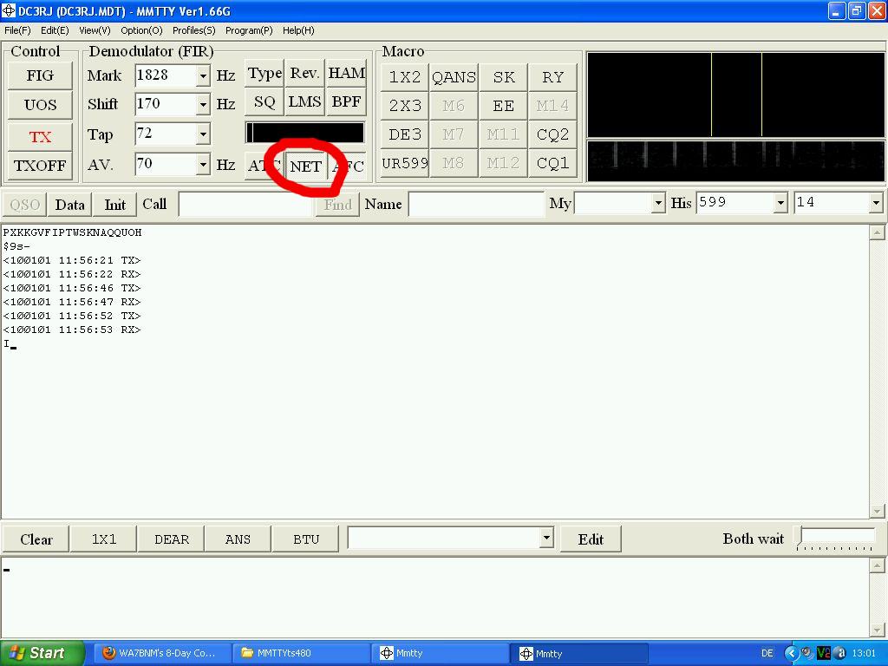Image resolution: width=888 pixels, height=666 pixels.
Task: Run the CQ1 macro
Action: pos(552,163)
